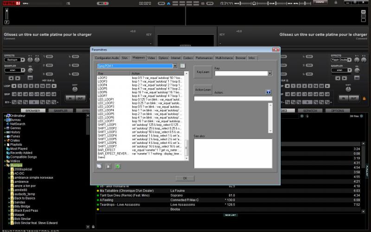Viewport: 371px width, 232px height.
Task: Click the REC toggle in the top bar
Action: pyautogui.click(x=102, y=3)
